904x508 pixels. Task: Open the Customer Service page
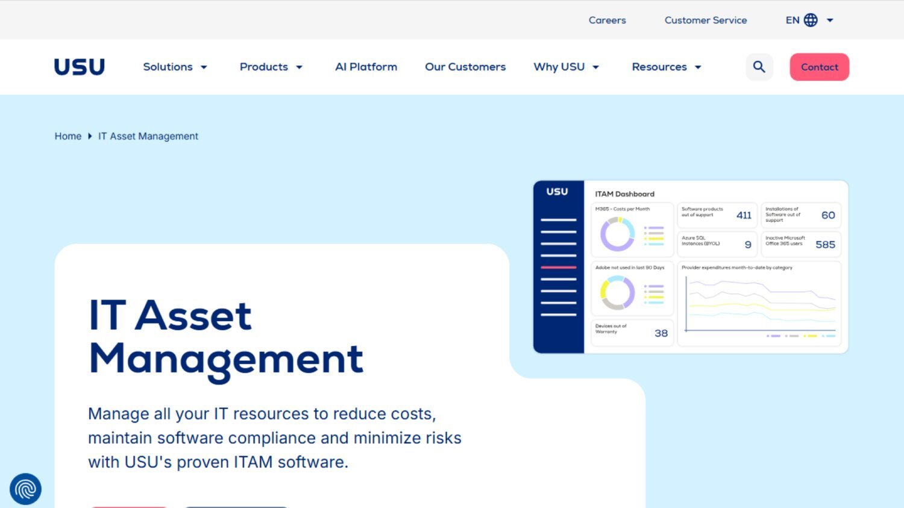pyautogui.click(x=705, y=20)
